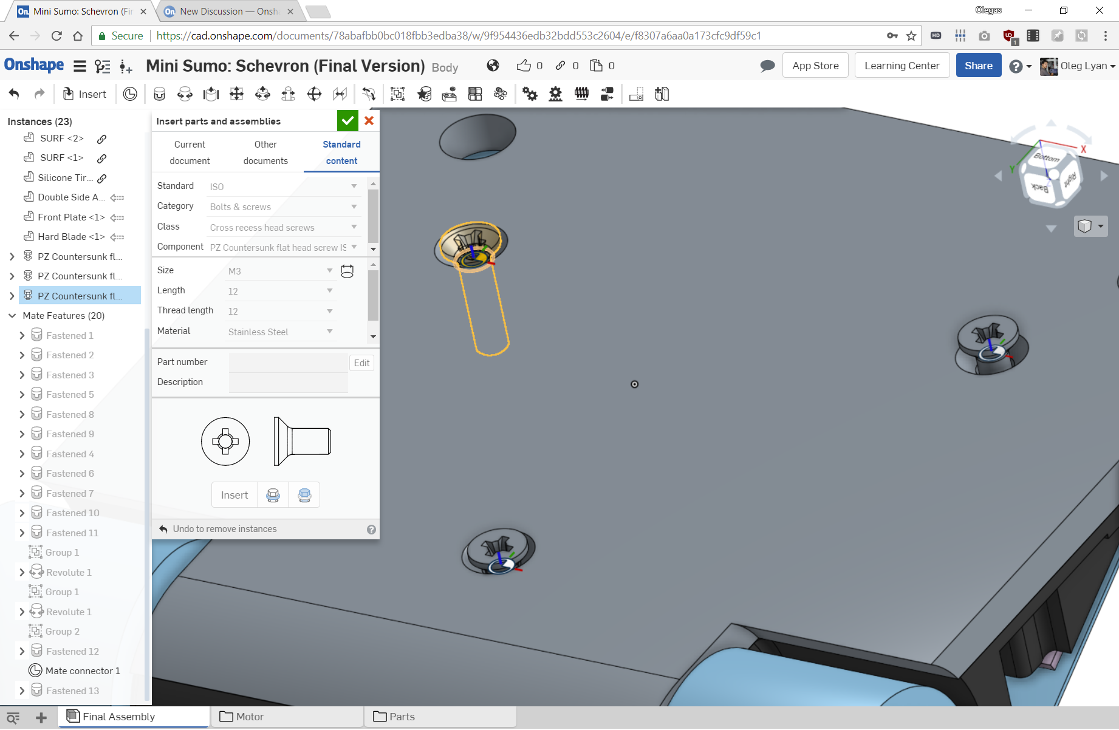Viewport: 1119px width, 730px height.
Task: Select the Pin slot mate tool
Action: [288, 94]
